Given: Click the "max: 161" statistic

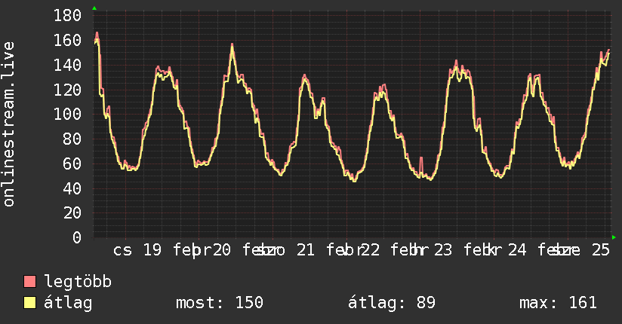Looking at the screenshot, I should (558, 303).
